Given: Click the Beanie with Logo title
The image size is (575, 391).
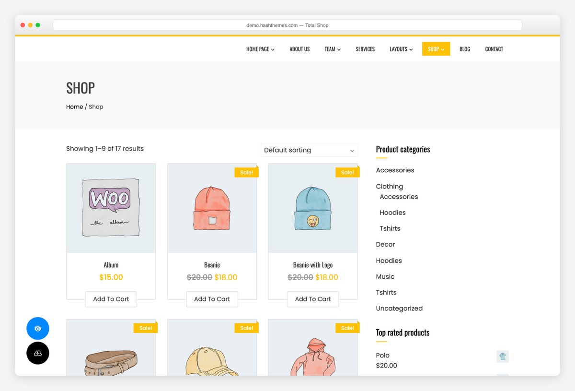Looking at the screenshot, I should pos(313,265).
